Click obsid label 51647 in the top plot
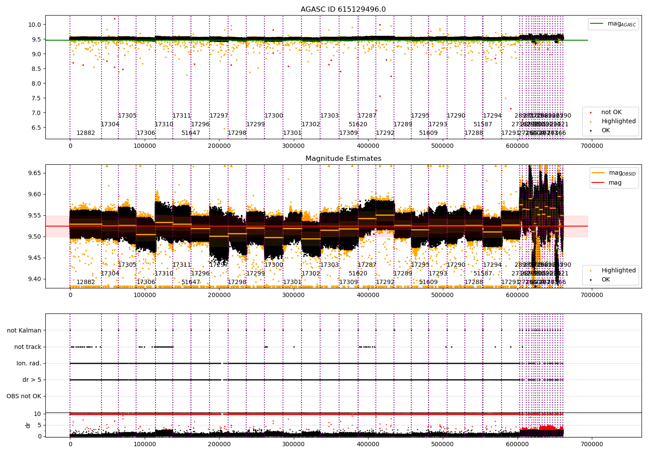648x454 pixels. tap(191, 133)
